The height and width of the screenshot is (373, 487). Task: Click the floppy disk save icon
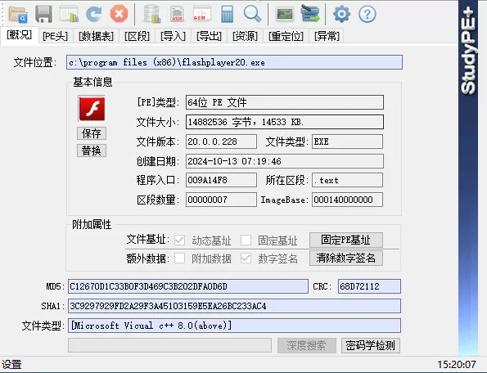[x=44, y=14]
